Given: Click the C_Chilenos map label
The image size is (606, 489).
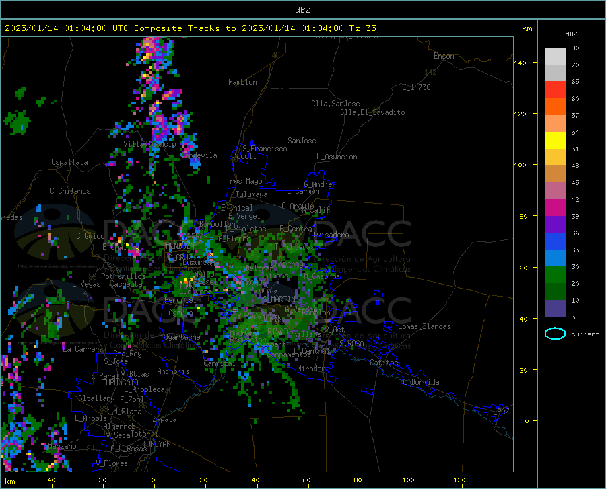Looking at the screenshot, I should click(x=70, y=191).
